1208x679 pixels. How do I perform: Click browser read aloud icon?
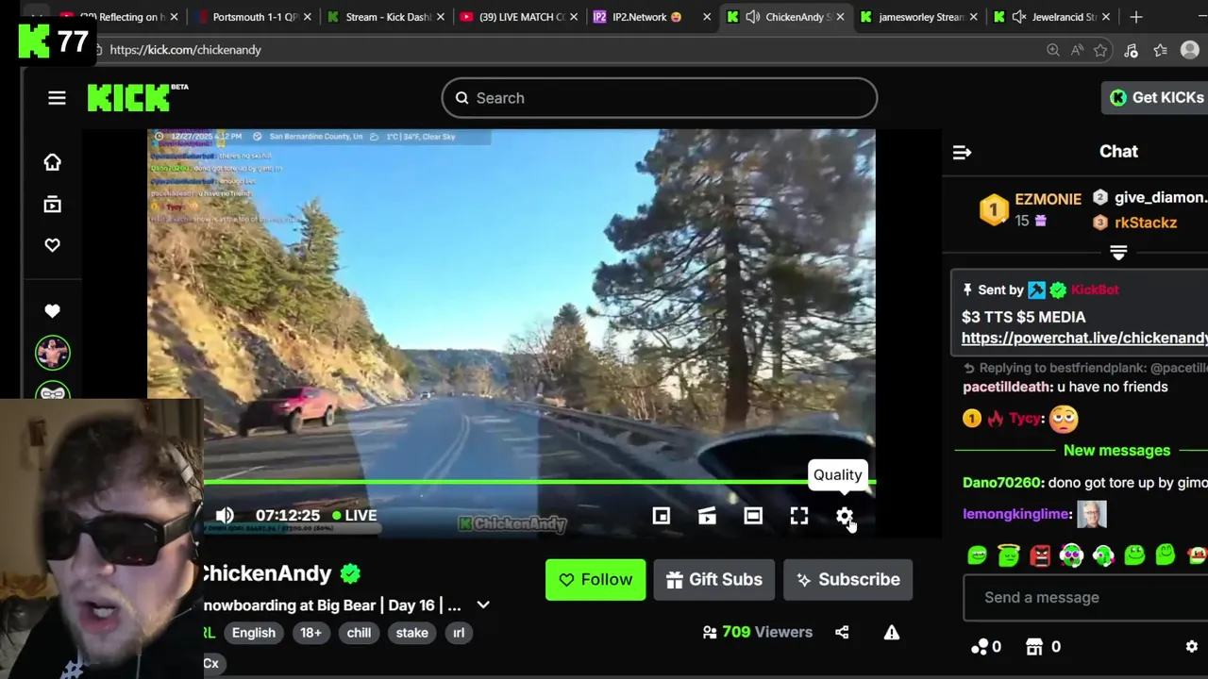click(1077, 50)
